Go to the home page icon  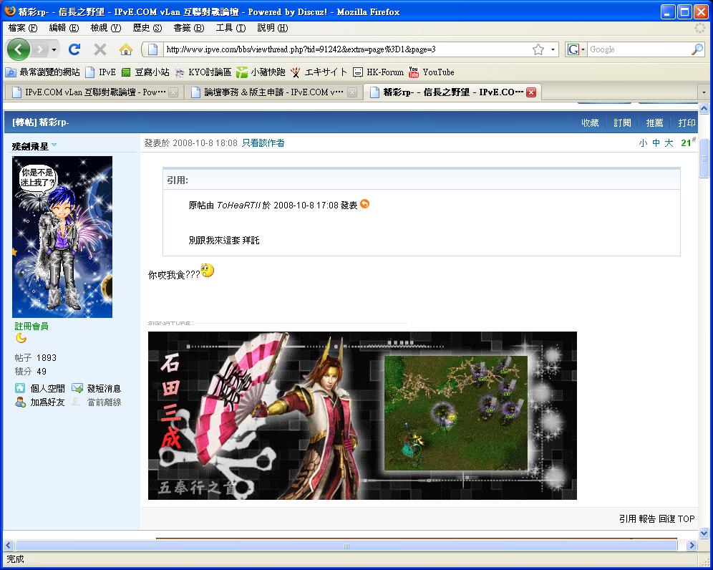click(126, 49)
